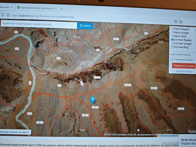Click parcel label 692
Viewport: 196px width, 147px height.
point(17,49)
